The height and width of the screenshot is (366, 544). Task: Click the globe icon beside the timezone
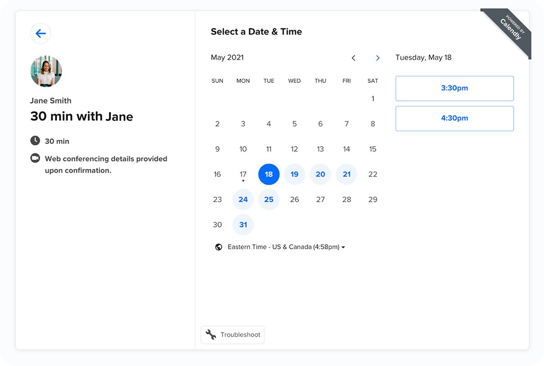pyautogui.click(x=219, y=247)
